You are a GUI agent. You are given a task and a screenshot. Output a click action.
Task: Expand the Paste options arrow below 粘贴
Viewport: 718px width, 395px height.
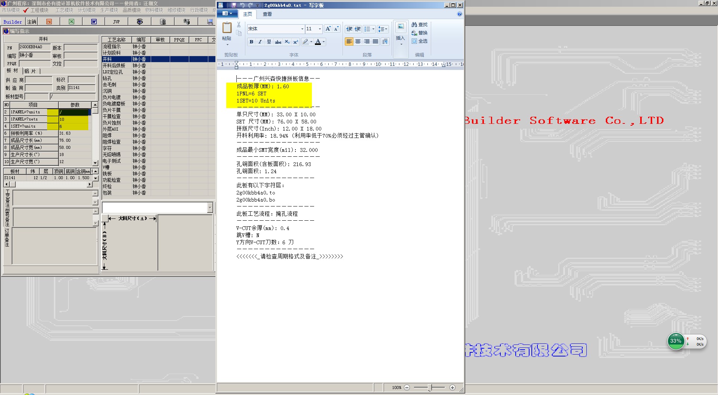(227, 45)
